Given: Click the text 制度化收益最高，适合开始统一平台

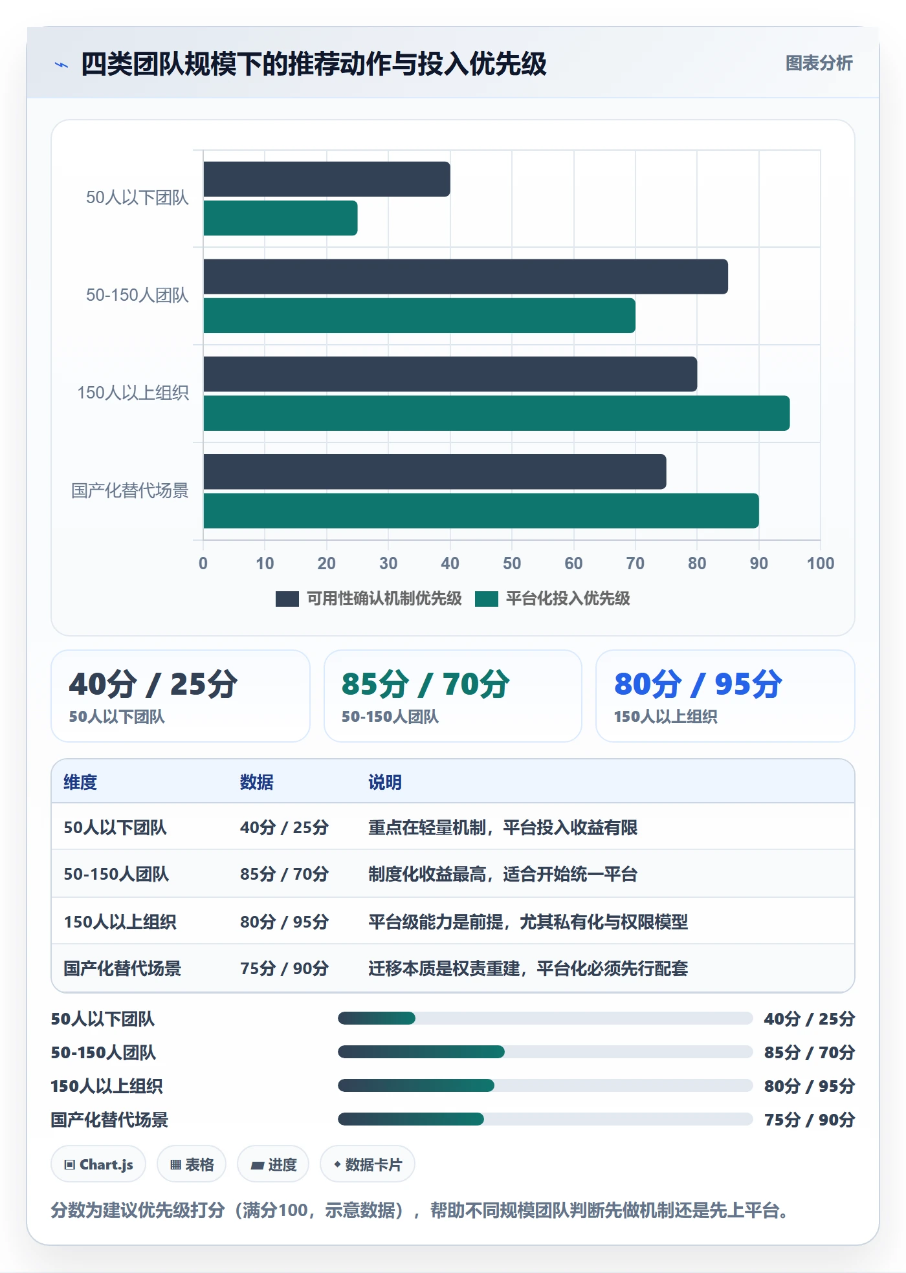Looking at the screenshot, I should pyautogui.click(x=503, y=874).
